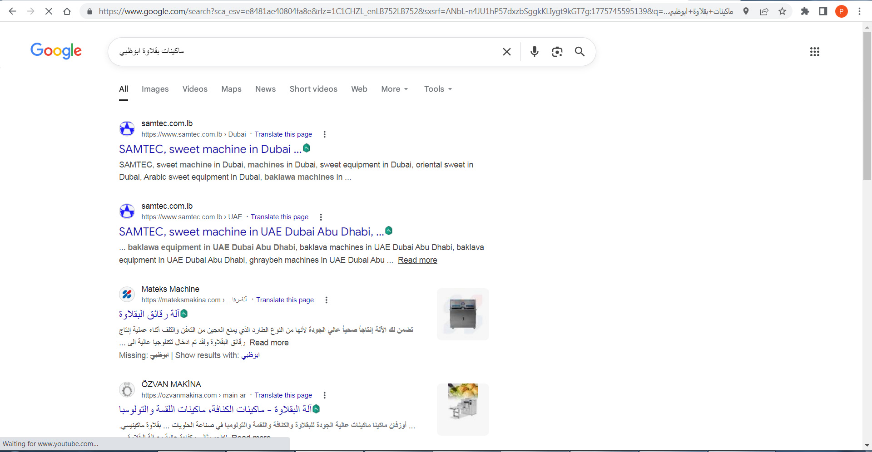This screenshot has height=452, width=872.
Task: Stop page loading with the X button
Action: tap(49, 11)
